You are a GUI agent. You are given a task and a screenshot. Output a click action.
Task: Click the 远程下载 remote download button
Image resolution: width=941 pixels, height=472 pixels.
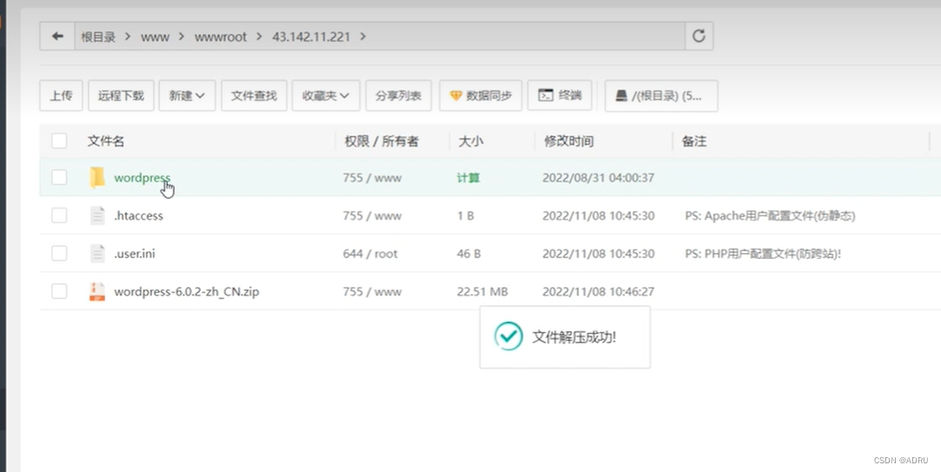pos(121,96)
